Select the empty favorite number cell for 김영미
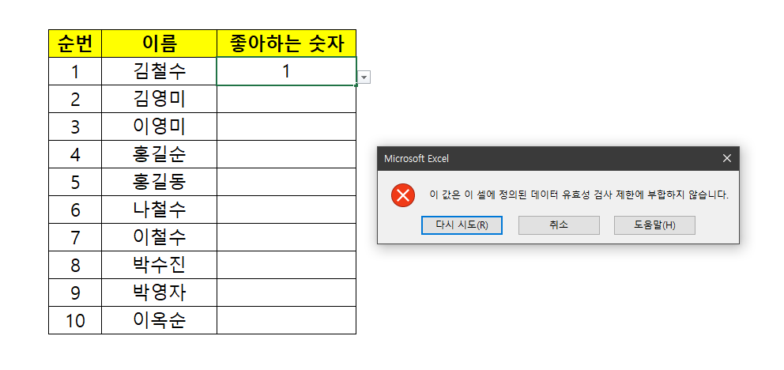This screenshot has height=370, width=784. point(287,99)
